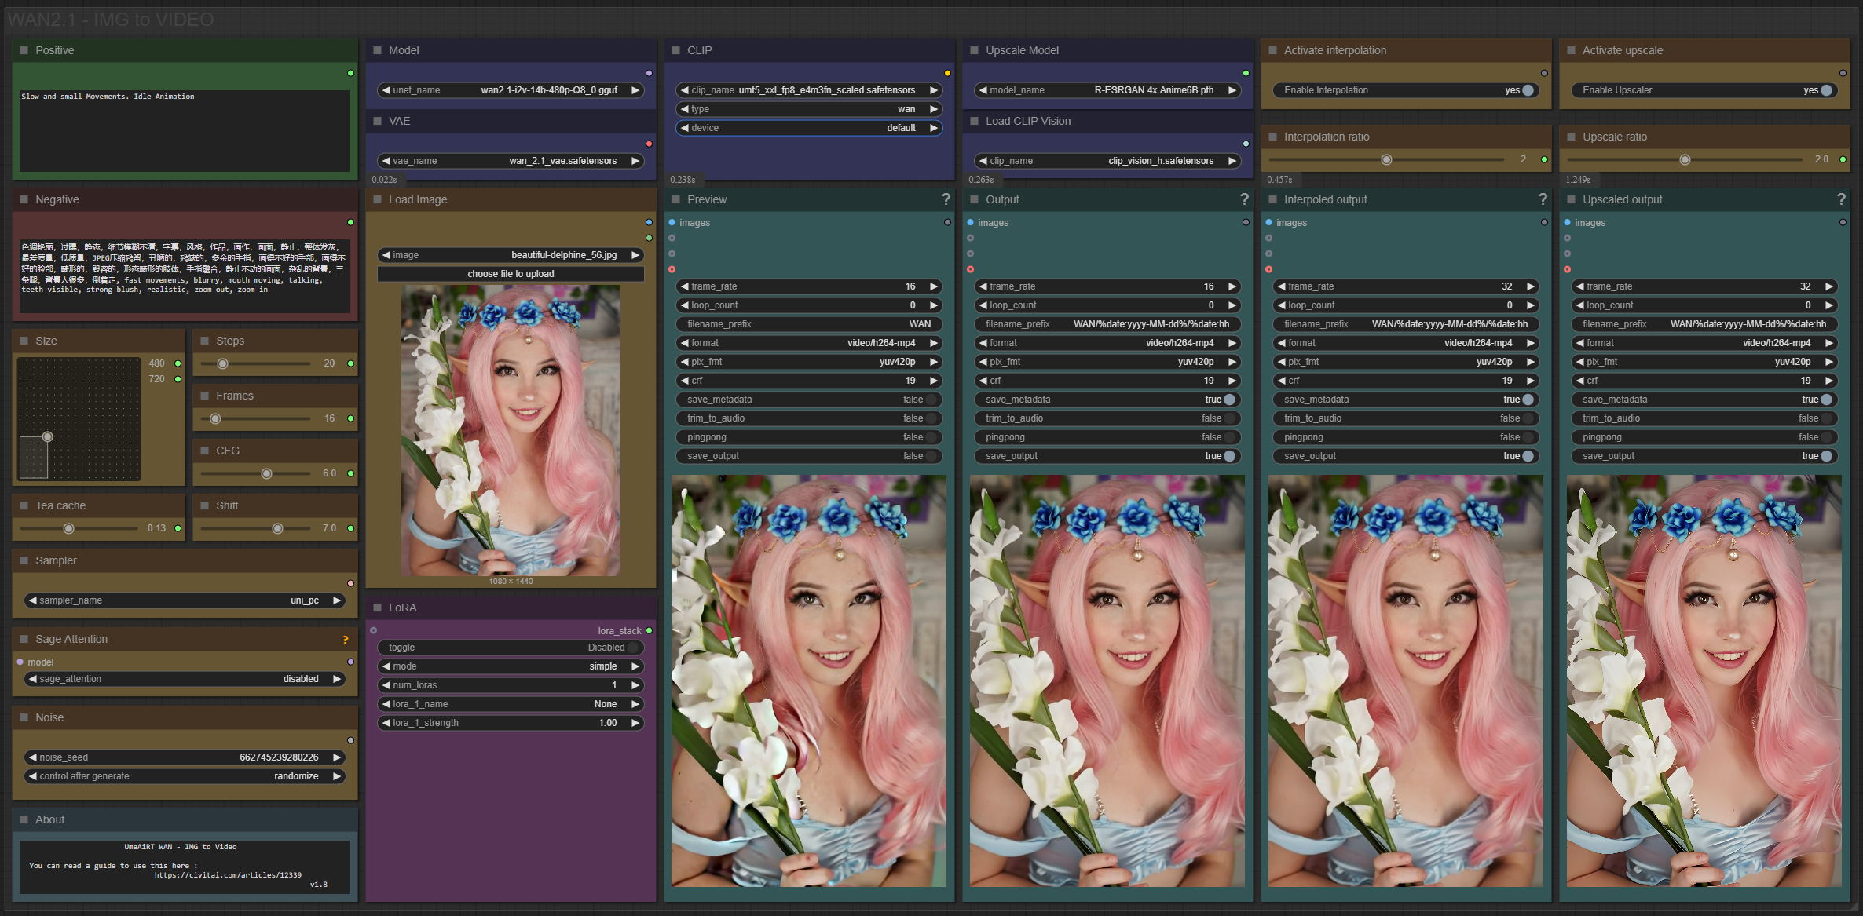Click Interpoled output help question mark
This screenshot has height=916, width=1863.
point(1543,199)
